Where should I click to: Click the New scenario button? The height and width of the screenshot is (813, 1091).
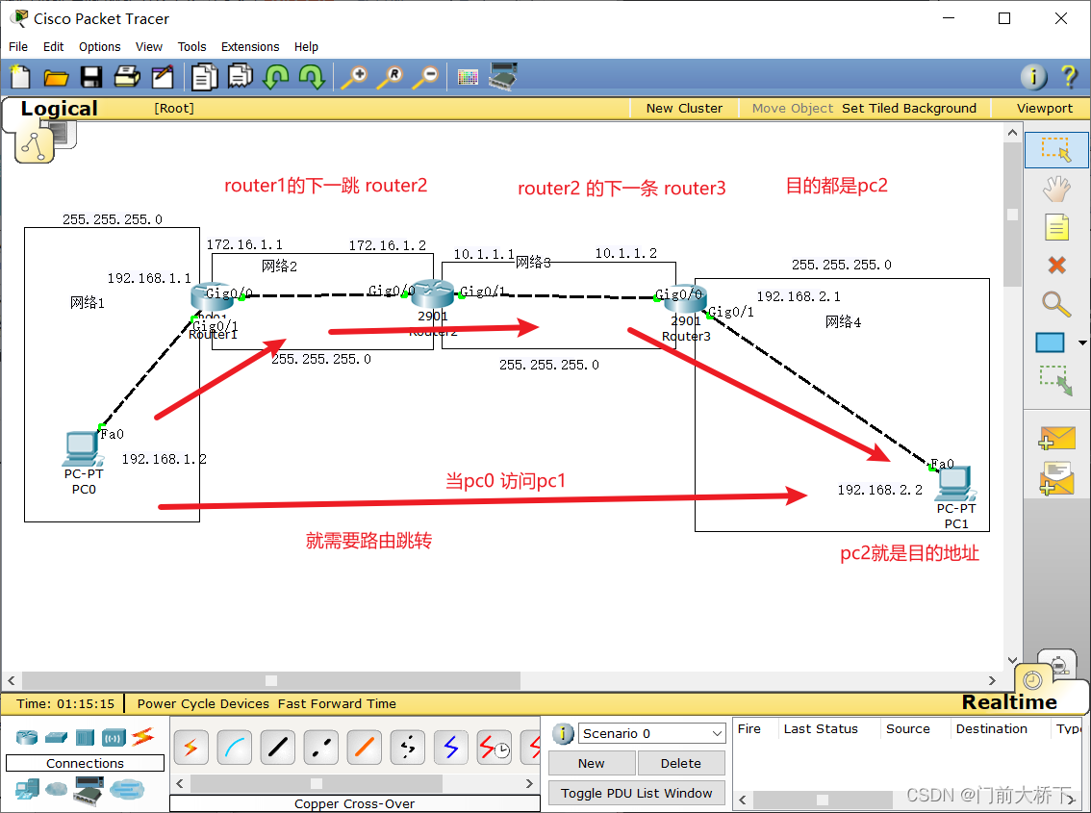(x=592, y=763)
